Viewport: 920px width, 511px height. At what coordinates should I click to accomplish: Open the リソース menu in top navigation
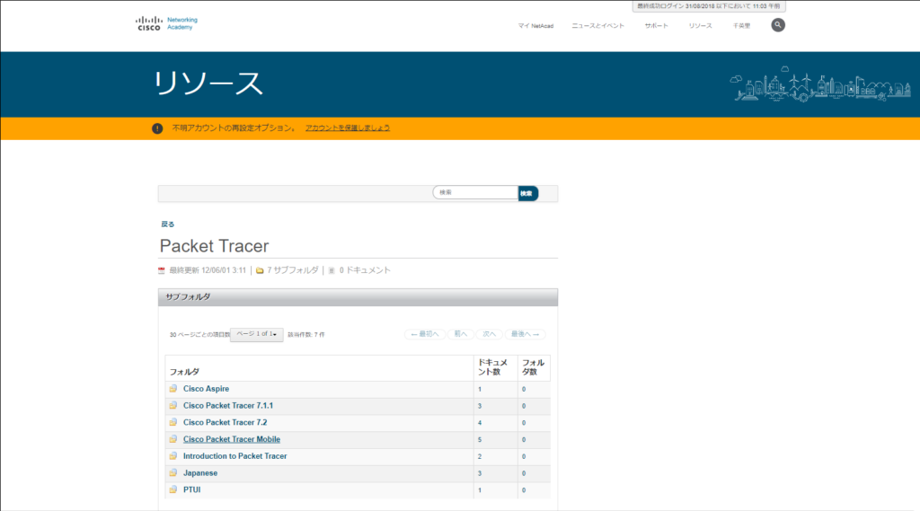(700, 26)
